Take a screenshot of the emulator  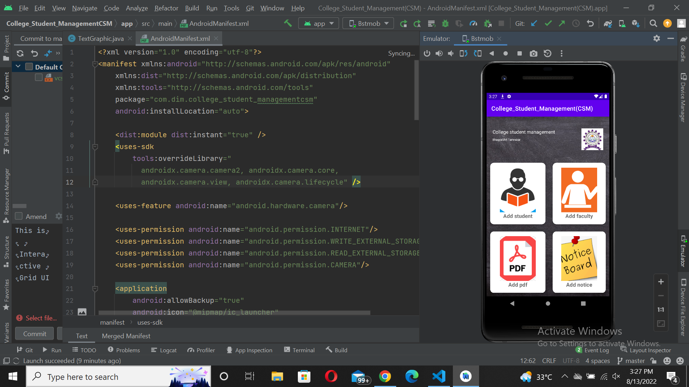click(x=533, y=53)
